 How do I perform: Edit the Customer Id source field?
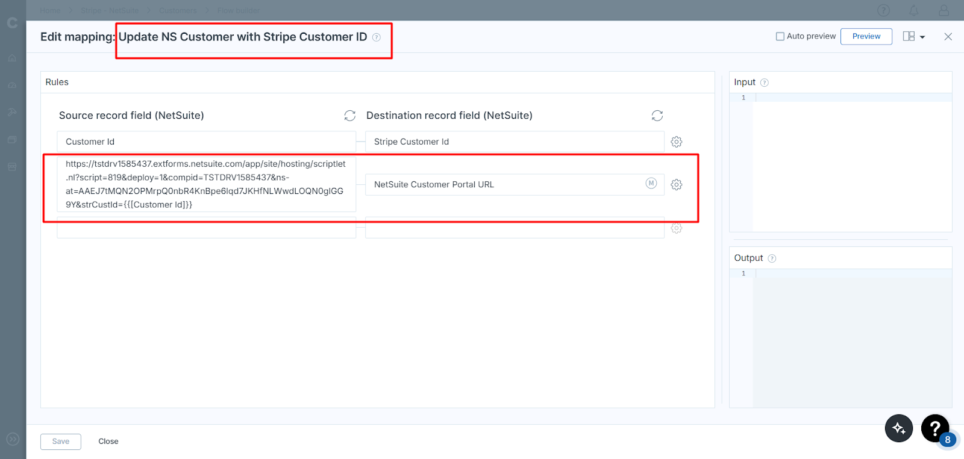click(206, 142)
